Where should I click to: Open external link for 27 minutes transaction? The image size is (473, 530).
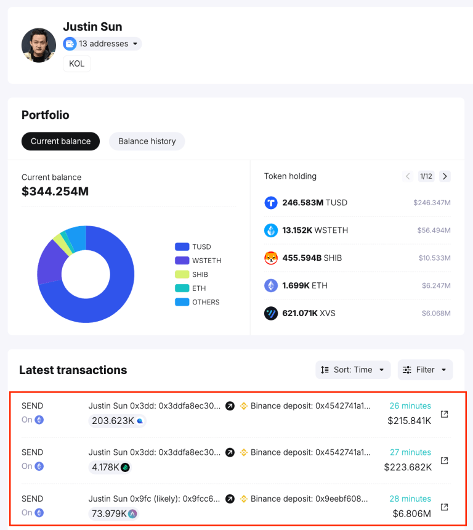tap(444, 460)
